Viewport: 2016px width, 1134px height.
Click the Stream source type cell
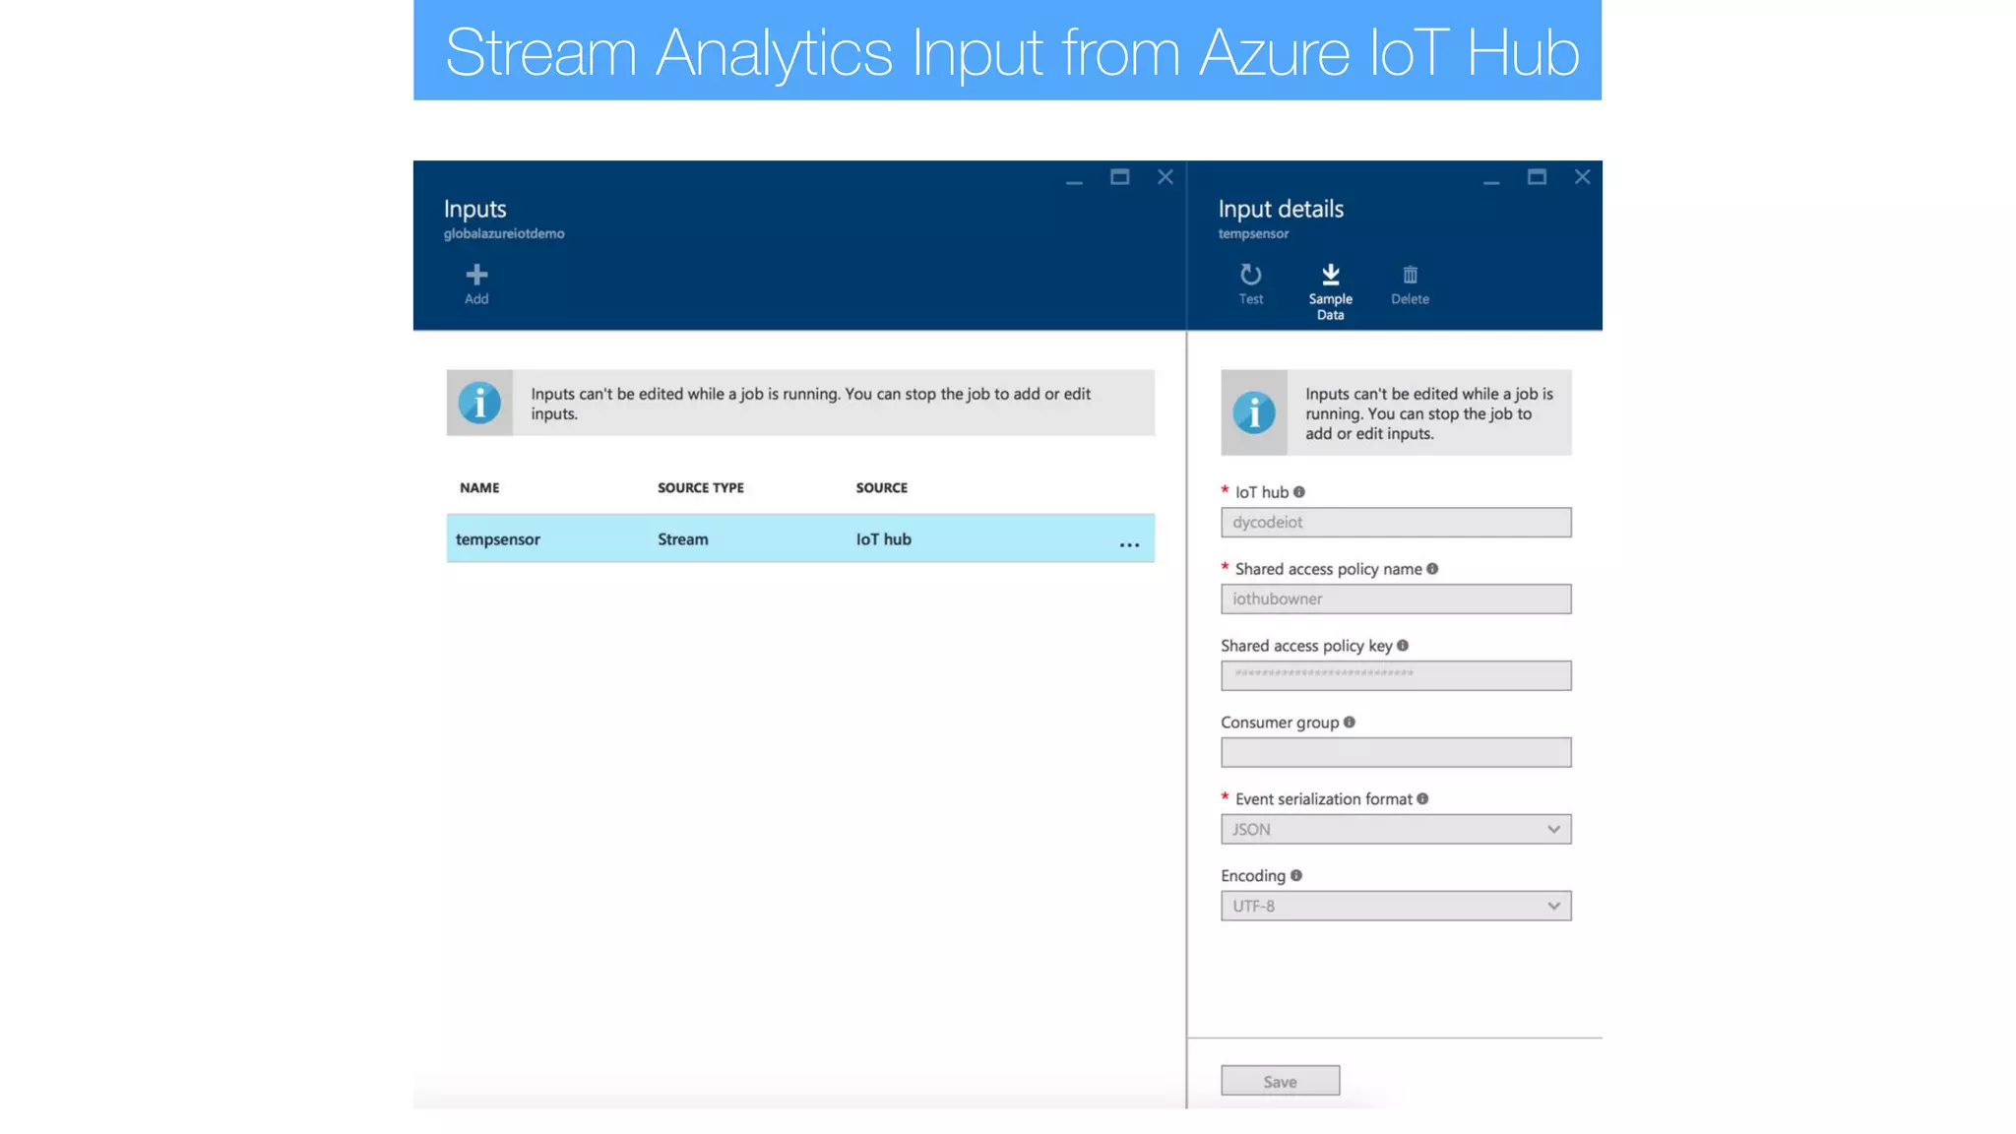(x=683, y=539)
